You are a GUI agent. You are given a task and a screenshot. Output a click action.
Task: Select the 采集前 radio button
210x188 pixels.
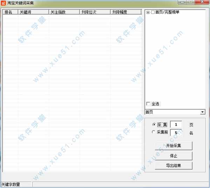click(154, 132)
